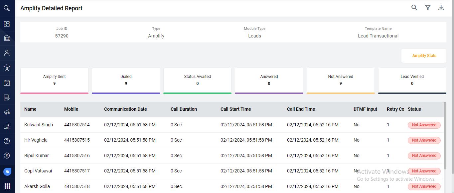This screenshot has height=193, width=454.
Task: Click Not Answered status badge for Kulwant Singh
Action: [x=424, y=125]
